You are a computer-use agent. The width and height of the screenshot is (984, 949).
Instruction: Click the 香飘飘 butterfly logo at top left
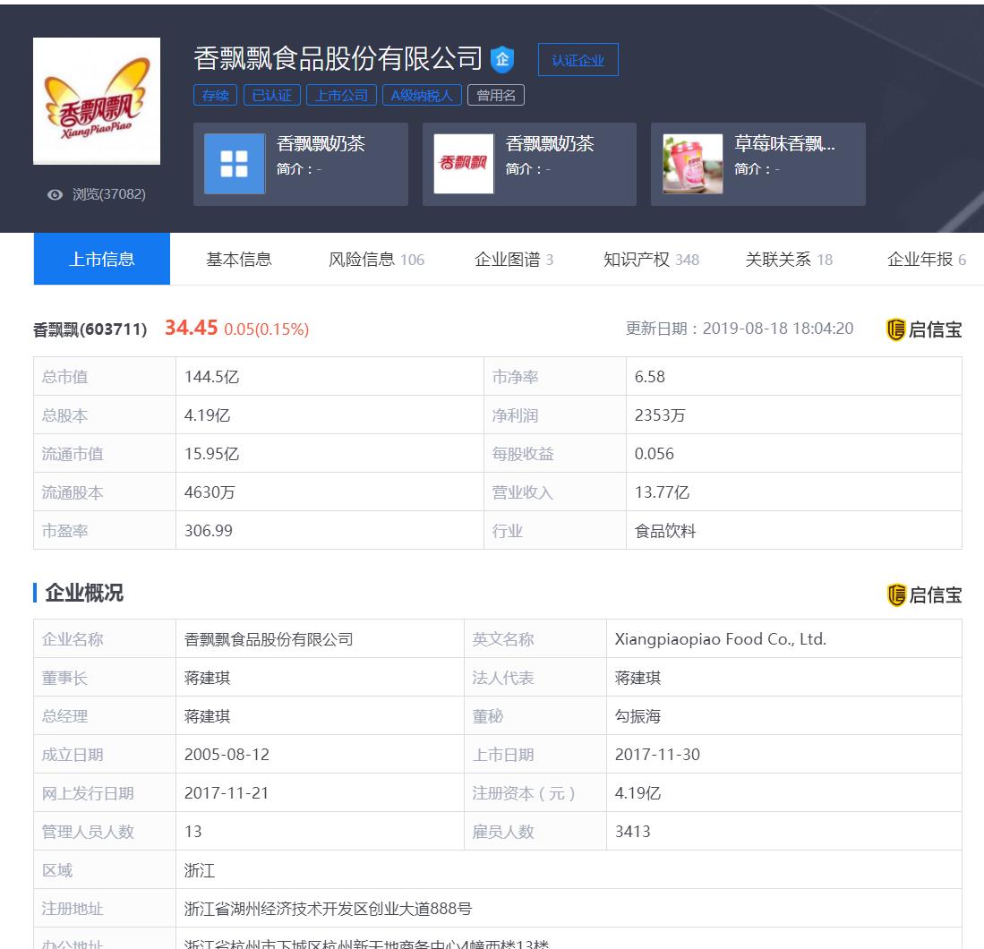96,100
